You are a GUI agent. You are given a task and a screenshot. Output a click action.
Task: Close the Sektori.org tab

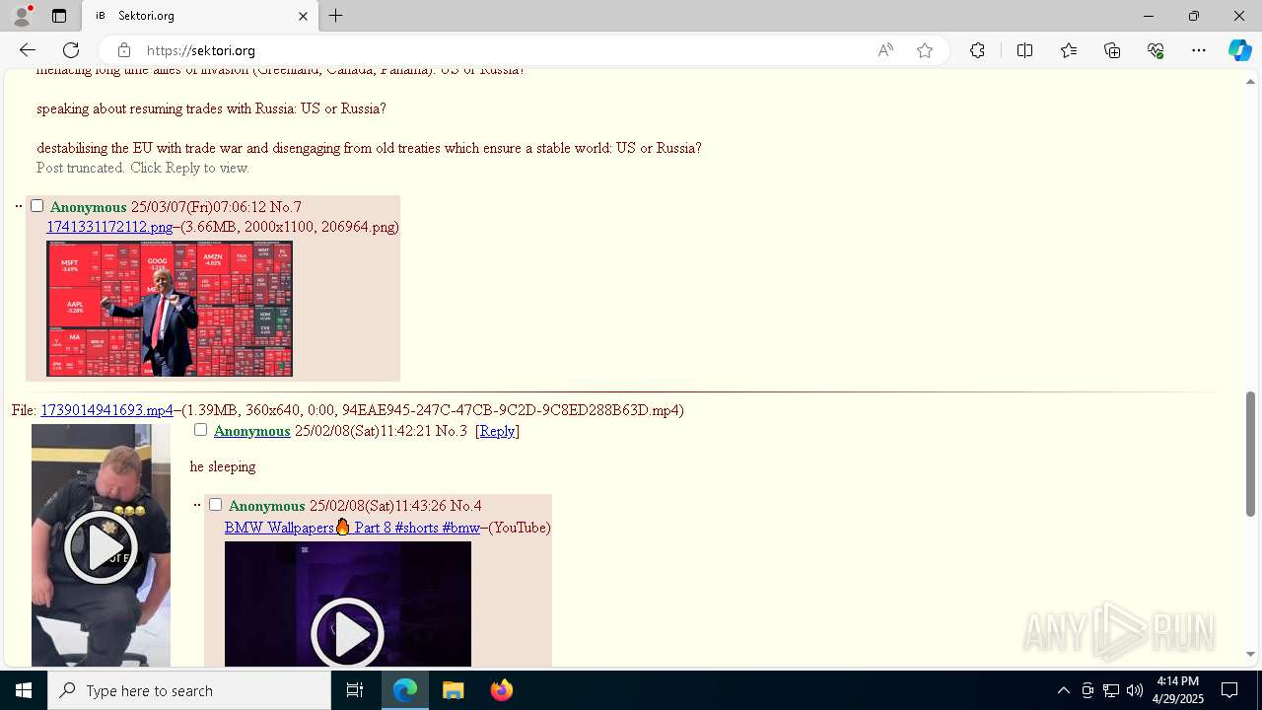(303, 16)
